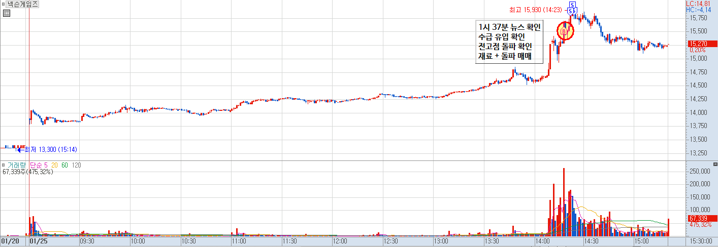The height and width of the screenshot is (247, 718).
Task: Click the topmost S sell marker
Action: [572, 5]
